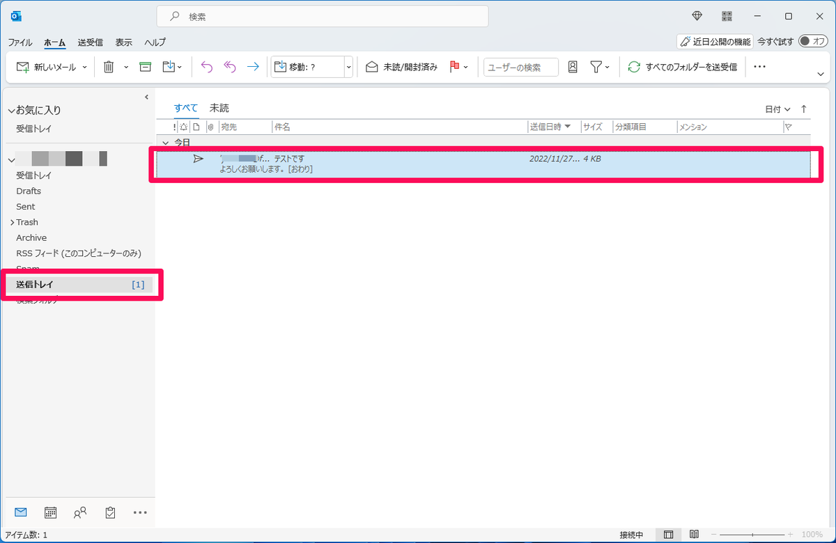The width and height of the screenshot is (836, 543).
Task: Show 未読 messages tab
Action: [x=219, y=108]
